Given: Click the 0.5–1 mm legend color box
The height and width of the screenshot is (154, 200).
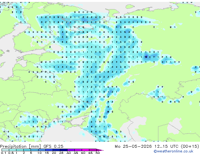Looking at the screenshot, I should (13, 150).
